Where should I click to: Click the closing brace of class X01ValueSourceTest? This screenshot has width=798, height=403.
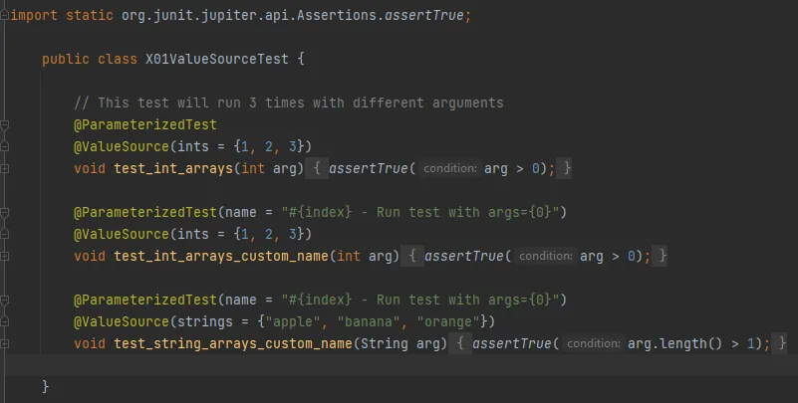45,387
